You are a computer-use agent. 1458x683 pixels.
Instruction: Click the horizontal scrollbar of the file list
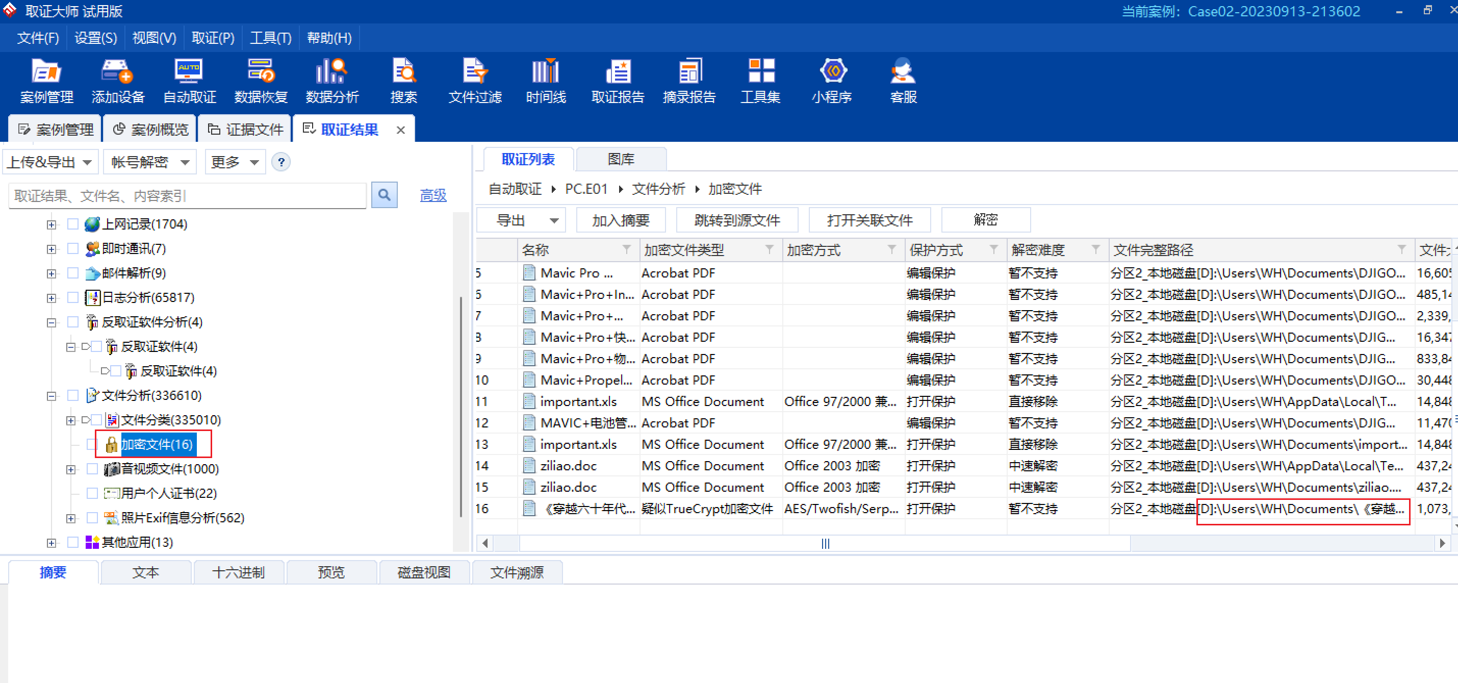click(825, 544)
